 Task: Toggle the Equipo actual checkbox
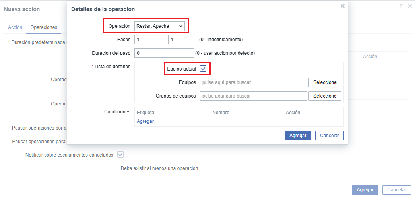(x=203, y=69)
